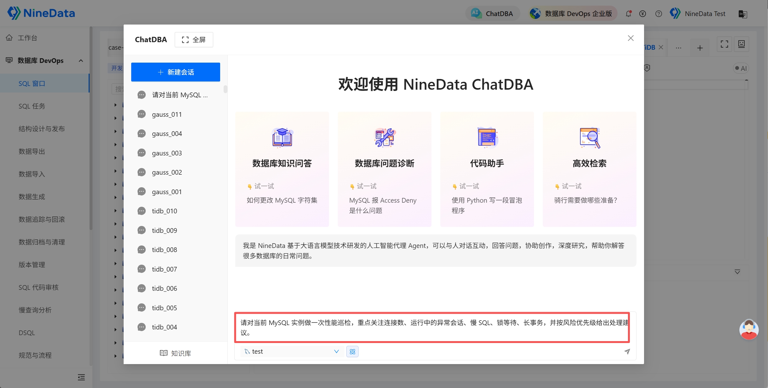Open the NineData Test account menu
768x388 pixels.
[698, 14]
